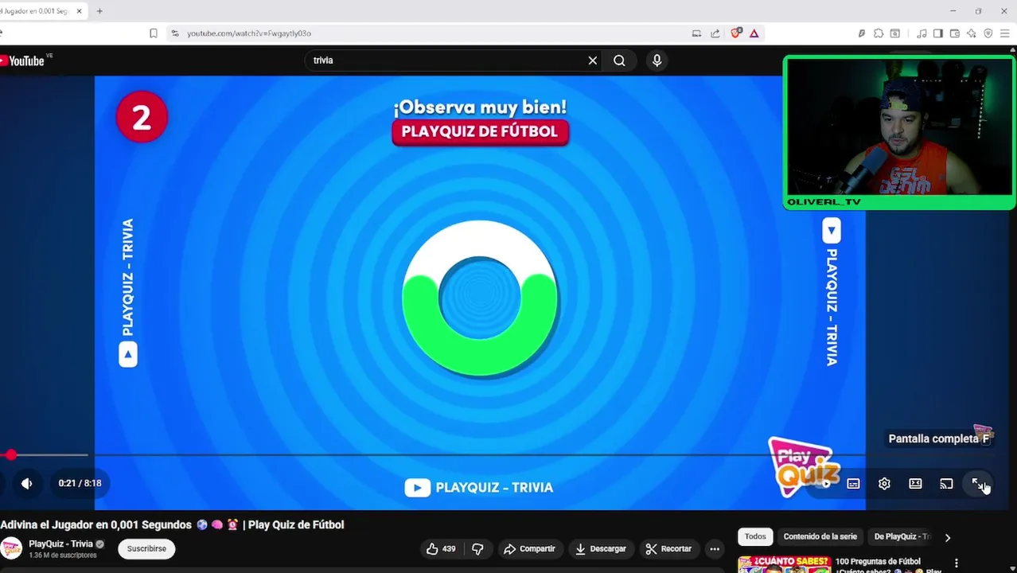Like the video with 439 likes

coord(440,548)
